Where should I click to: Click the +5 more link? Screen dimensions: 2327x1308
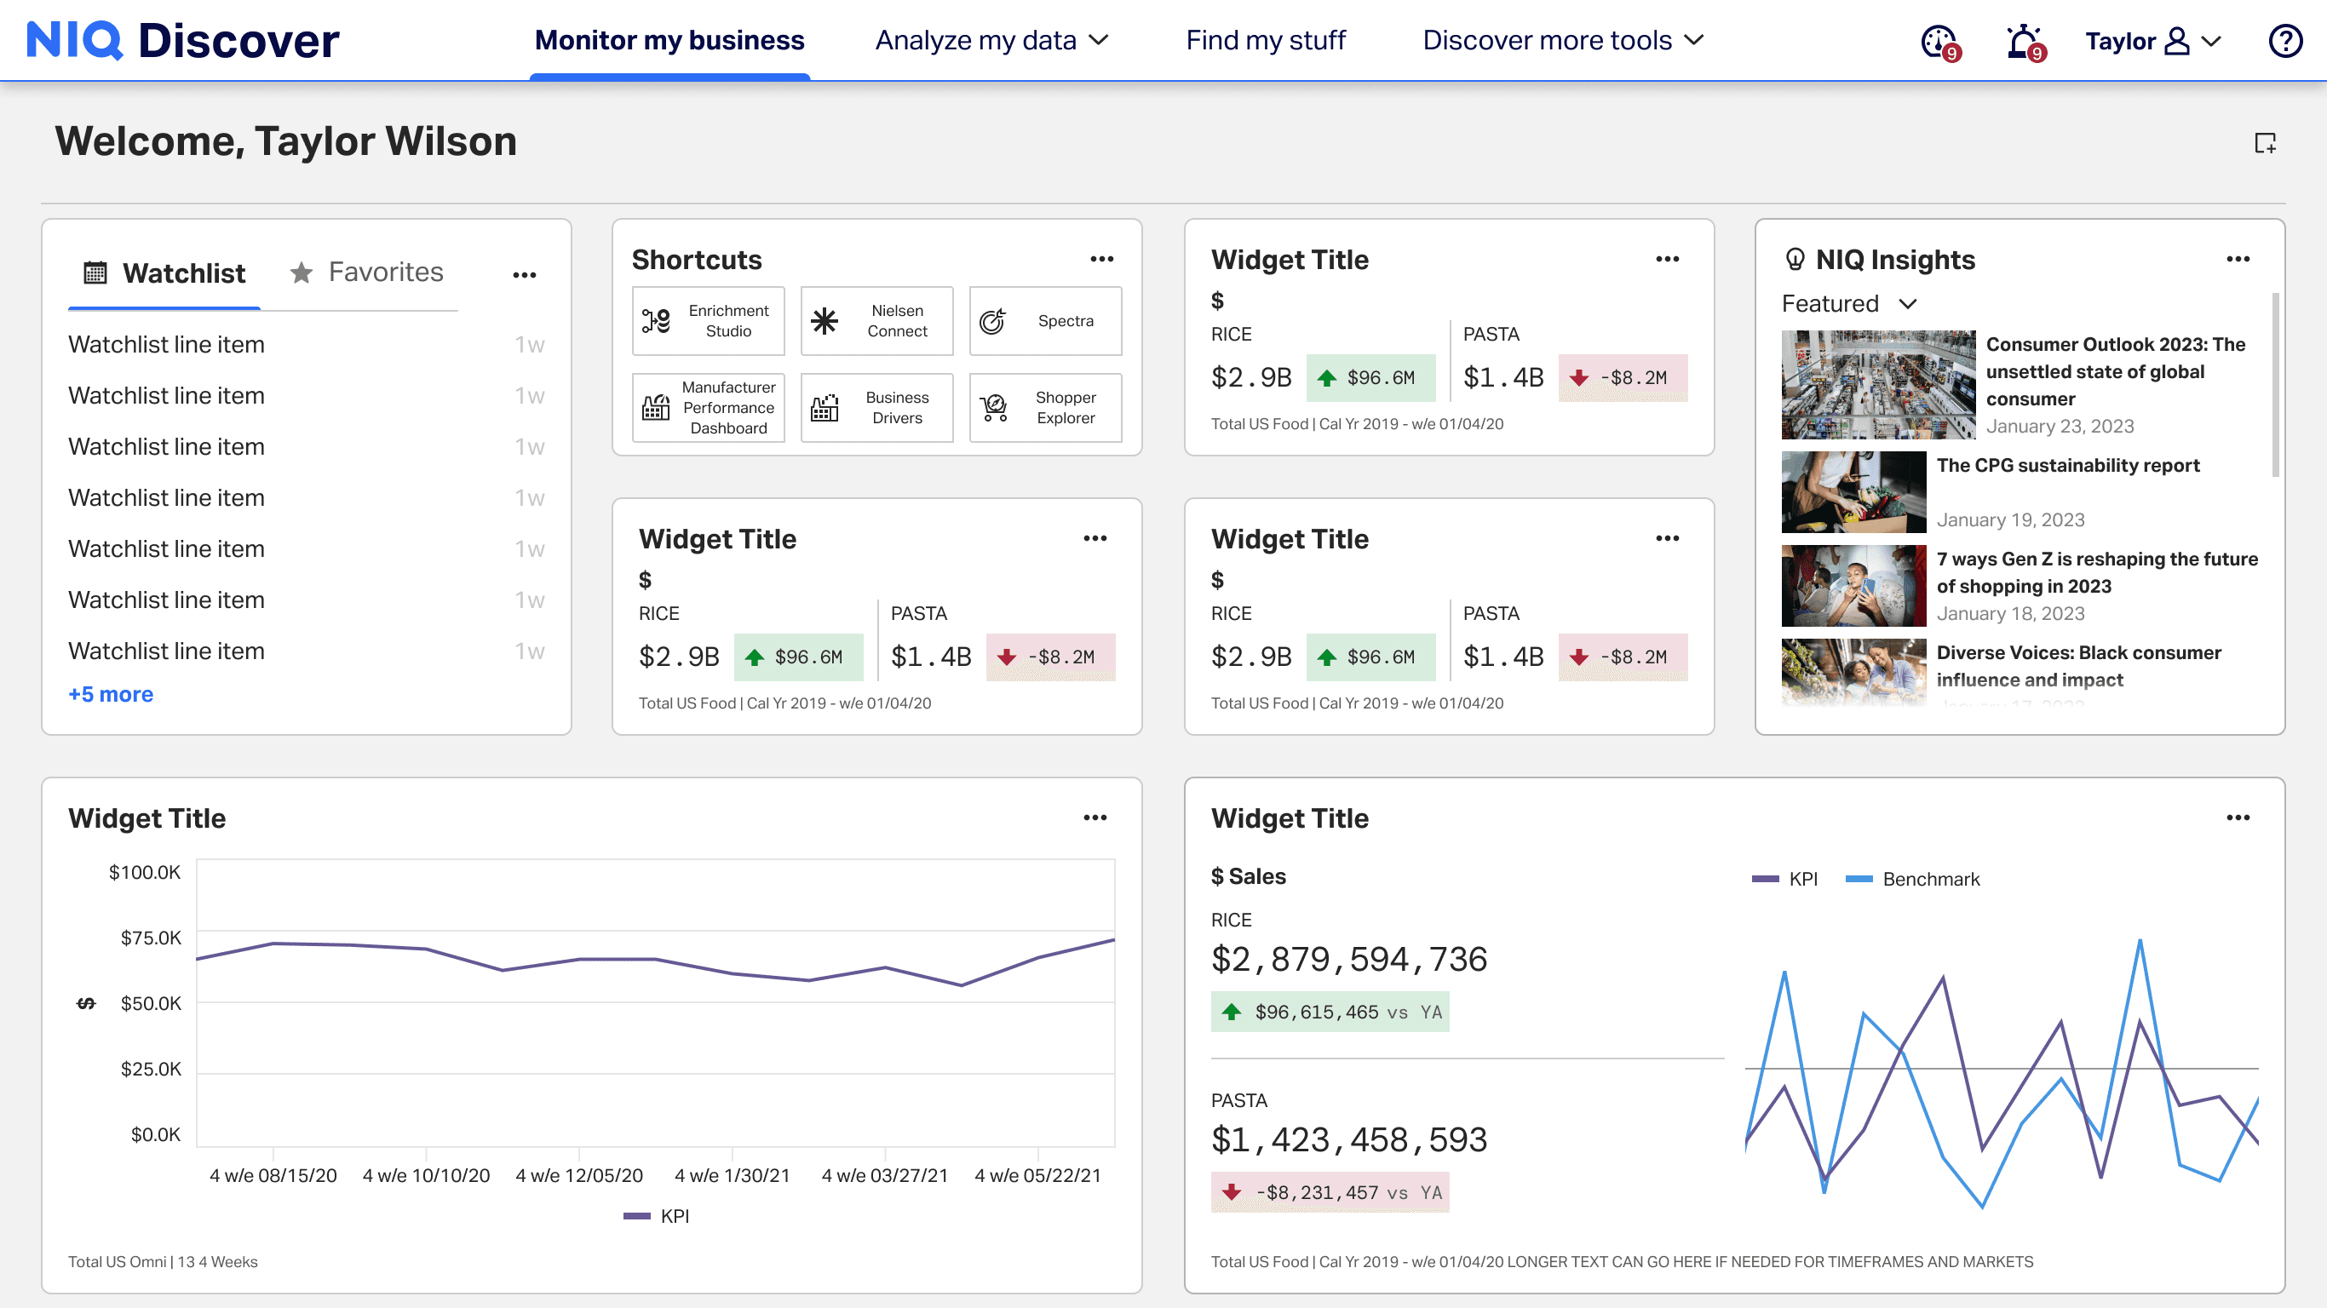pos(110,694)
